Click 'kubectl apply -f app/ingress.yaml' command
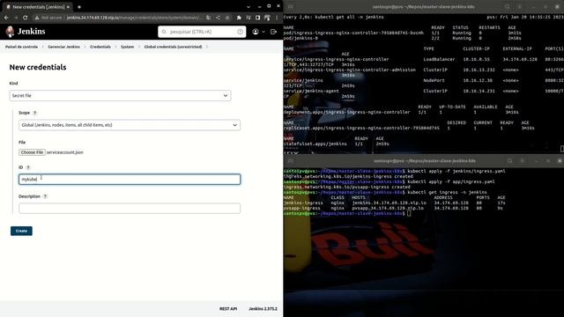This screenshot has width=564, height=317. point(451,182)
